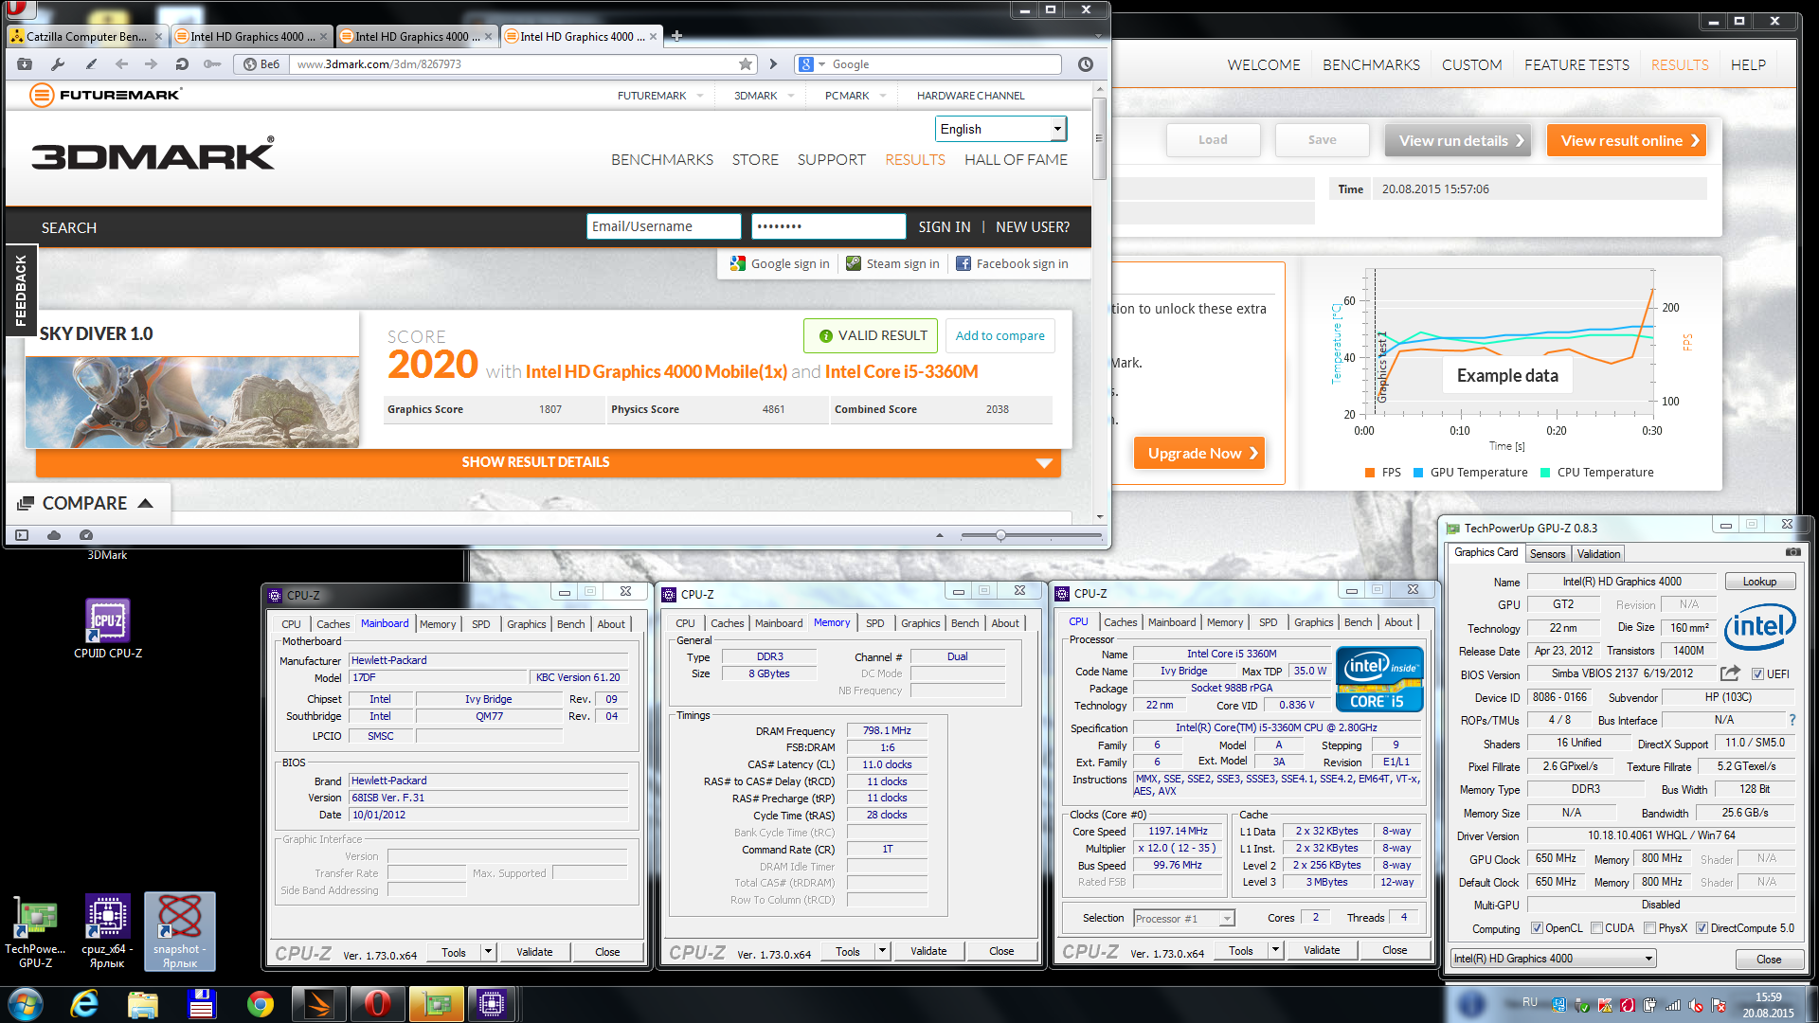Viewport: 1819px width, 1023px height.
Task: Open Internet Explorer from taskbar
Action: coord(85,1004)
